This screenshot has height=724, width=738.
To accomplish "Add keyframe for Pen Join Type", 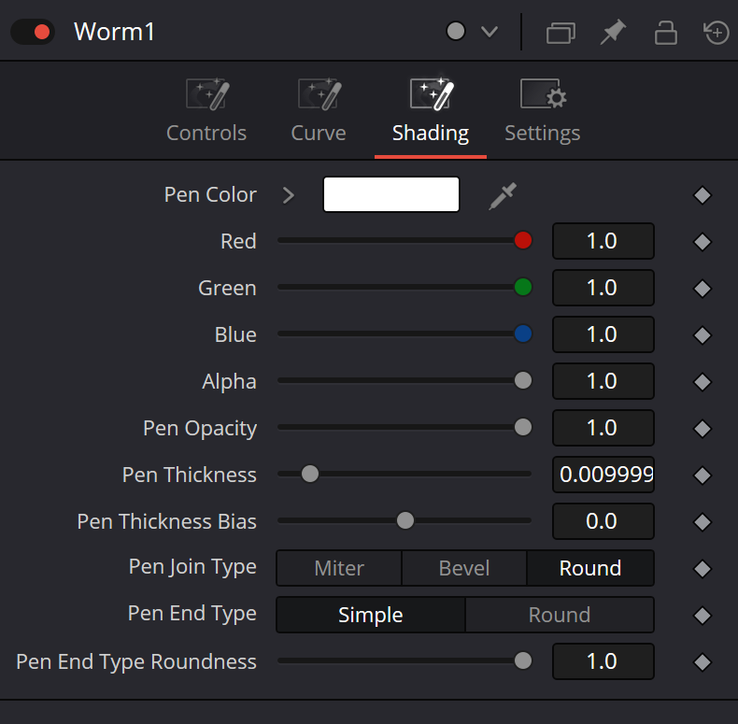I will pos(703,569).
